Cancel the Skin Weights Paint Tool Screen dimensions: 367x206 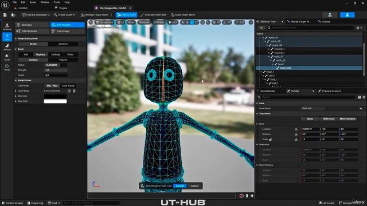(x=194, y=186)
